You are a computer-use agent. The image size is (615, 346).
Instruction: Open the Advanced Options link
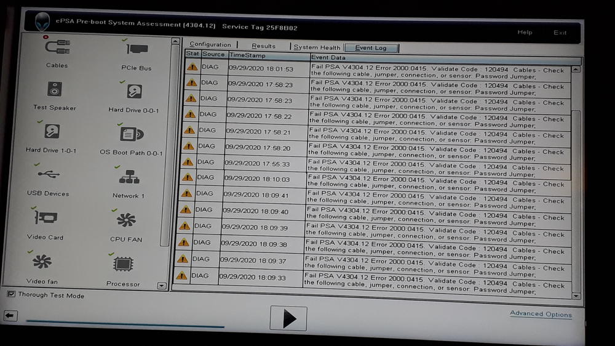pyautogui.click(x=541, y=314)
